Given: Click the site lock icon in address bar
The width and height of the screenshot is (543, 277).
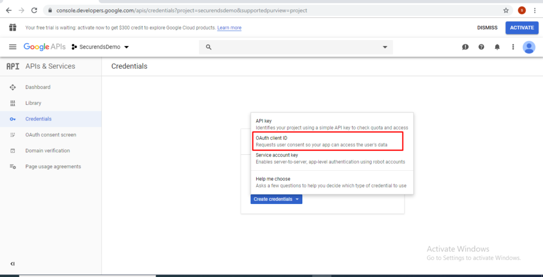Looking at the screenshot, I should [50, 11].
